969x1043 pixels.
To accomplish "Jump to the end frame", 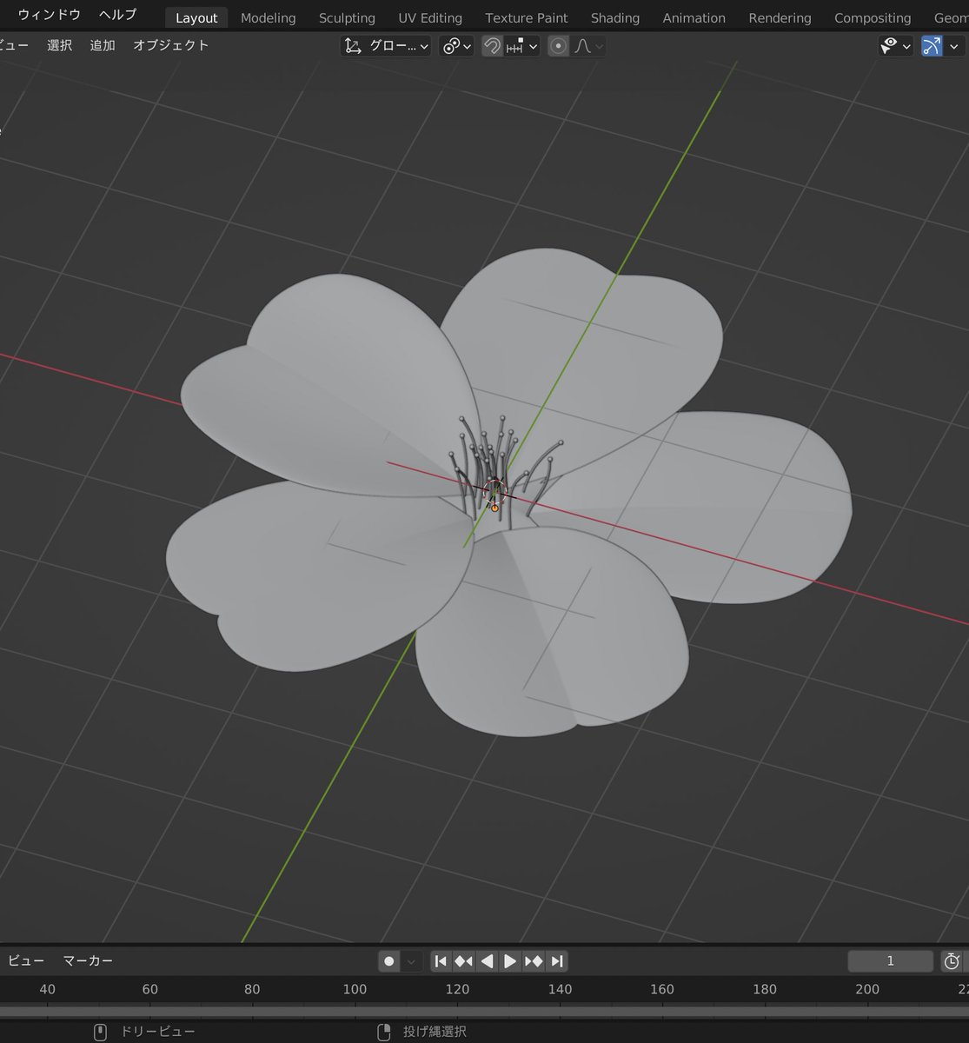I will tap(557, 961).
